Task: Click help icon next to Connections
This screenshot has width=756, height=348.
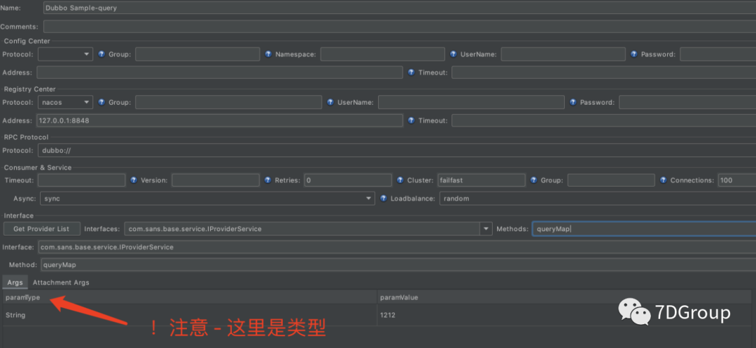Action: tap(663, 180)
